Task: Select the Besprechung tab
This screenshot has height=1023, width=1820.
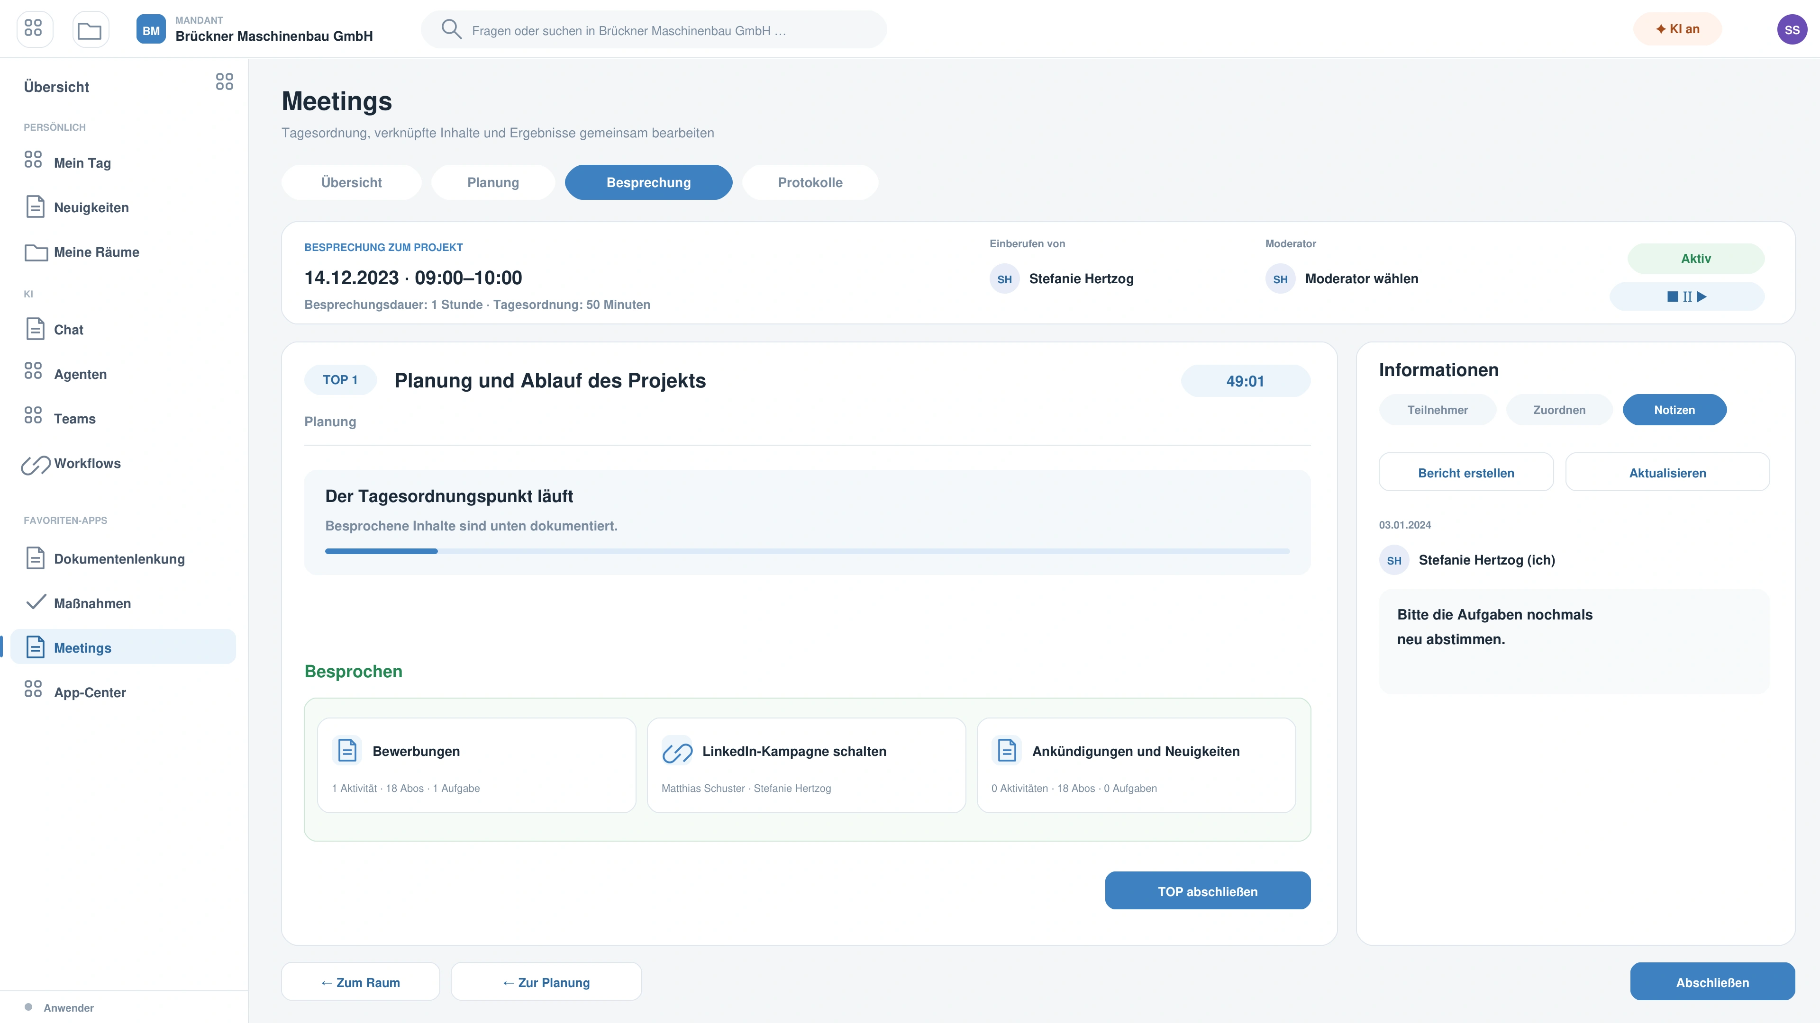Action: pyautogui.click(x=648, y=182)
